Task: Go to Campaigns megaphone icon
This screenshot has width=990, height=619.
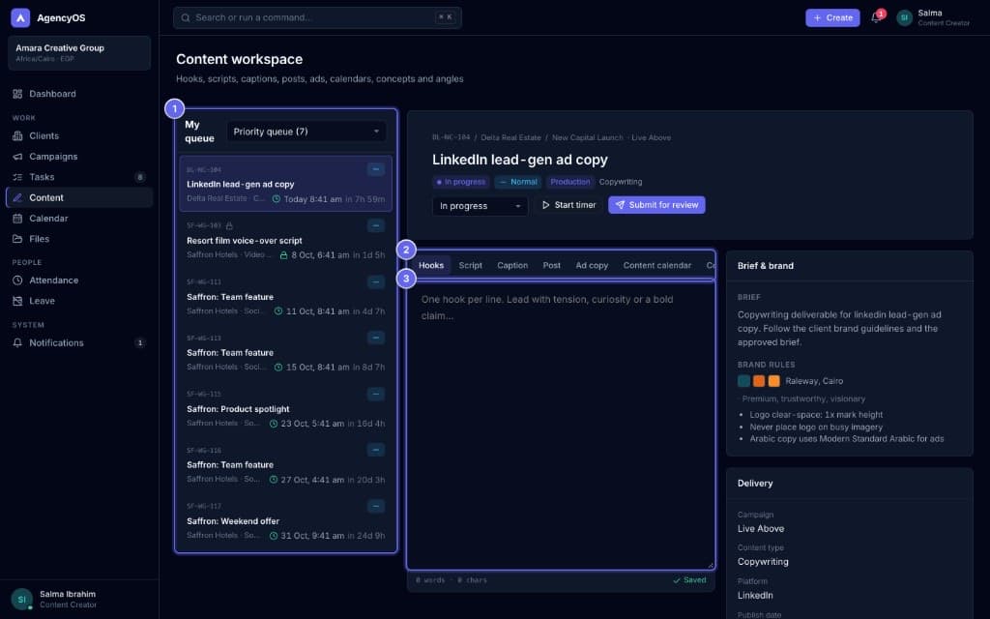Action: pyautogui.click(x=17, y=157)
